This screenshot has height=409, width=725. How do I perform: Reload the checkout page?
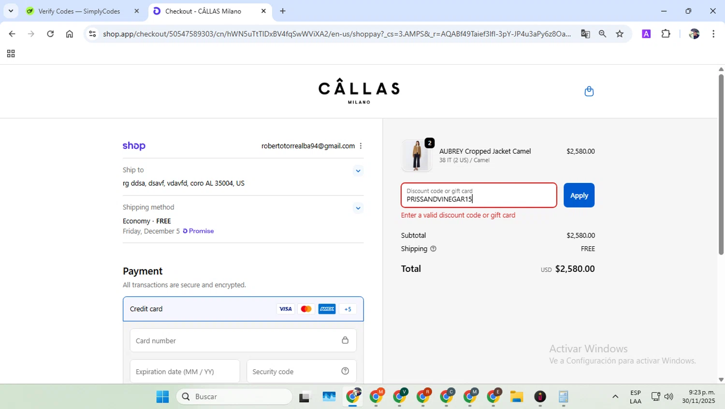[50, 34]
